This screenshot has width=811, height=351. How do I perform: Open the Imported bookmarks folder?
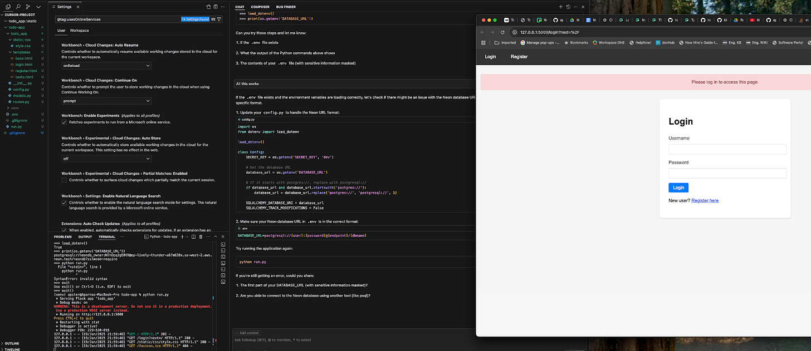click(505, 42)
